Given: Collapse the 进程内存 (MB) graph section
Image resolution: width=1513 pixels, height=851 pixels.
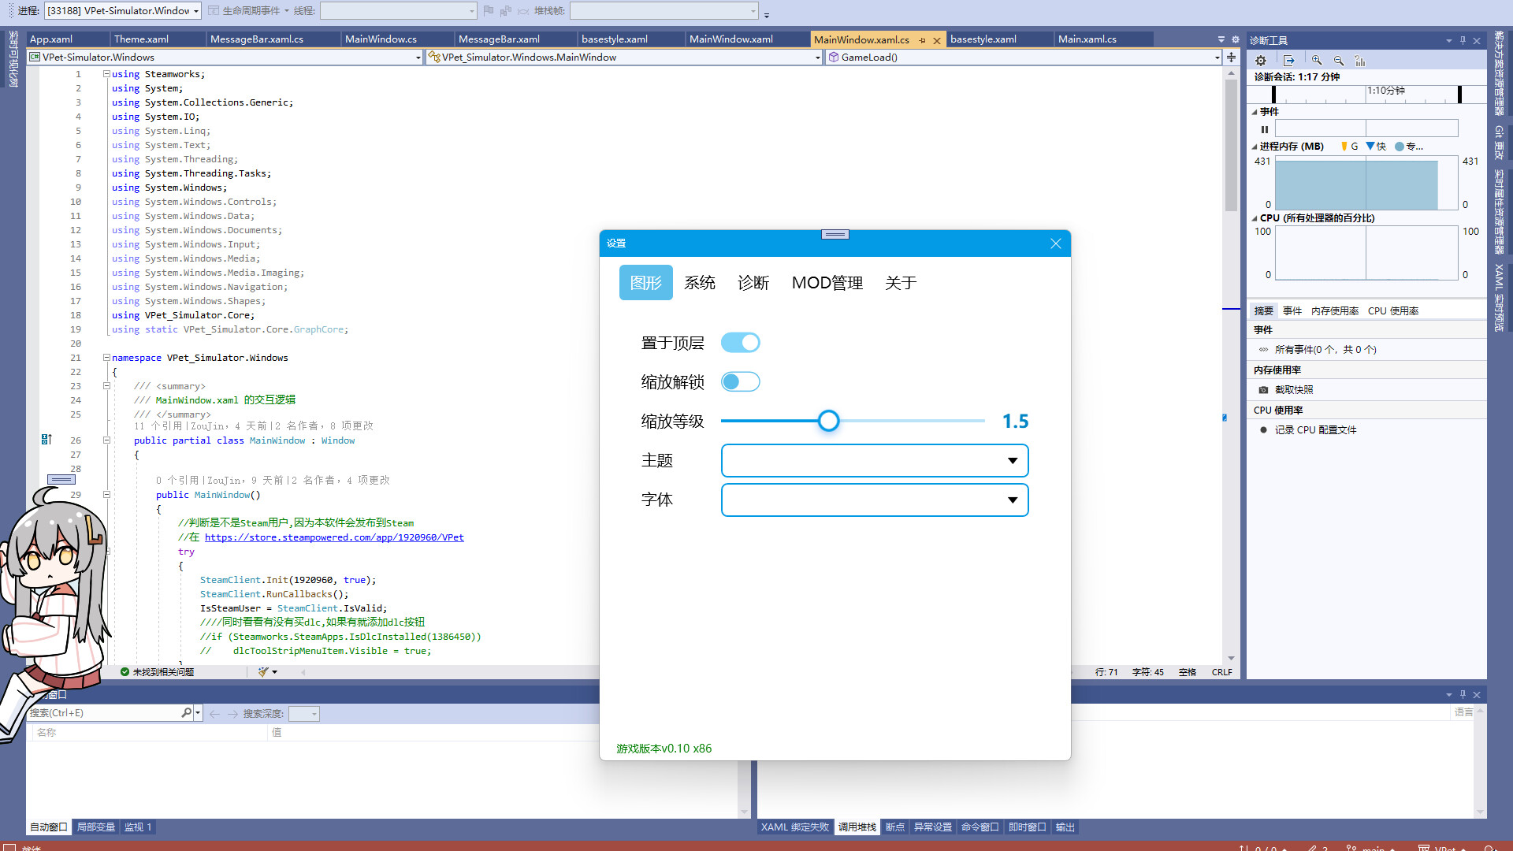Looking at the screenshot, I should pyautogui.click(x=1255, y=147).
